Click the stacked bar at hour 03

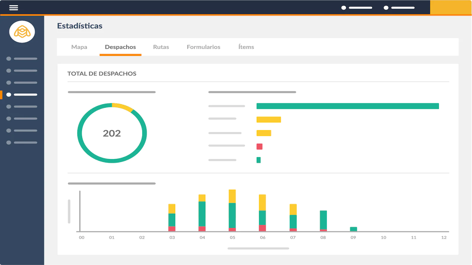pos(172,218)
